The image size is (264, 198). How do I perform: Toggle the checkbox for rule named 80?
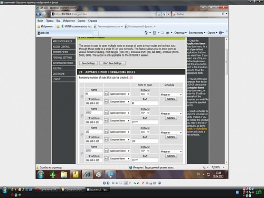pos(82,97)
